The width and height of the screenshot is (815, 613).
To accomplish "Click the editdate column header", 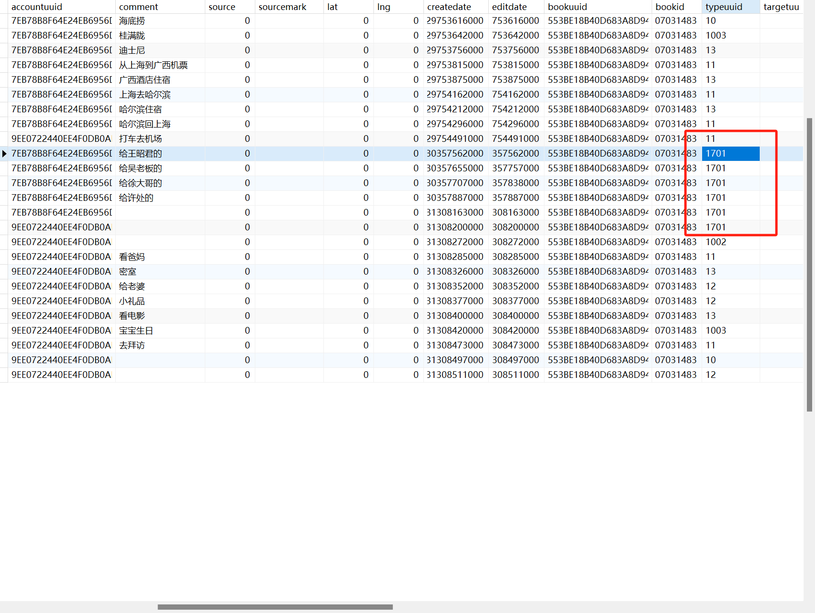I will point(509,7).
